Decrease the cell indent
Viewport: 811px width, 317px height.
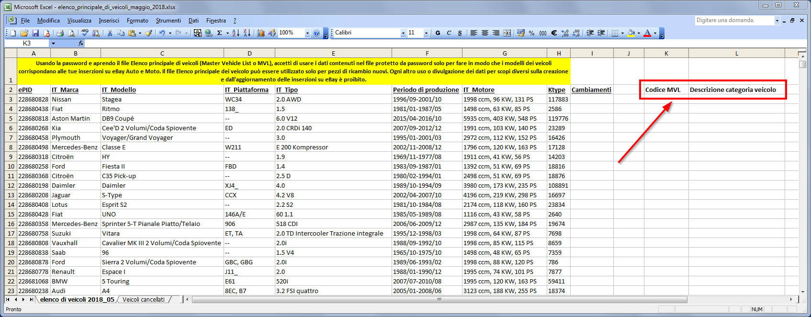coord(590,33)
